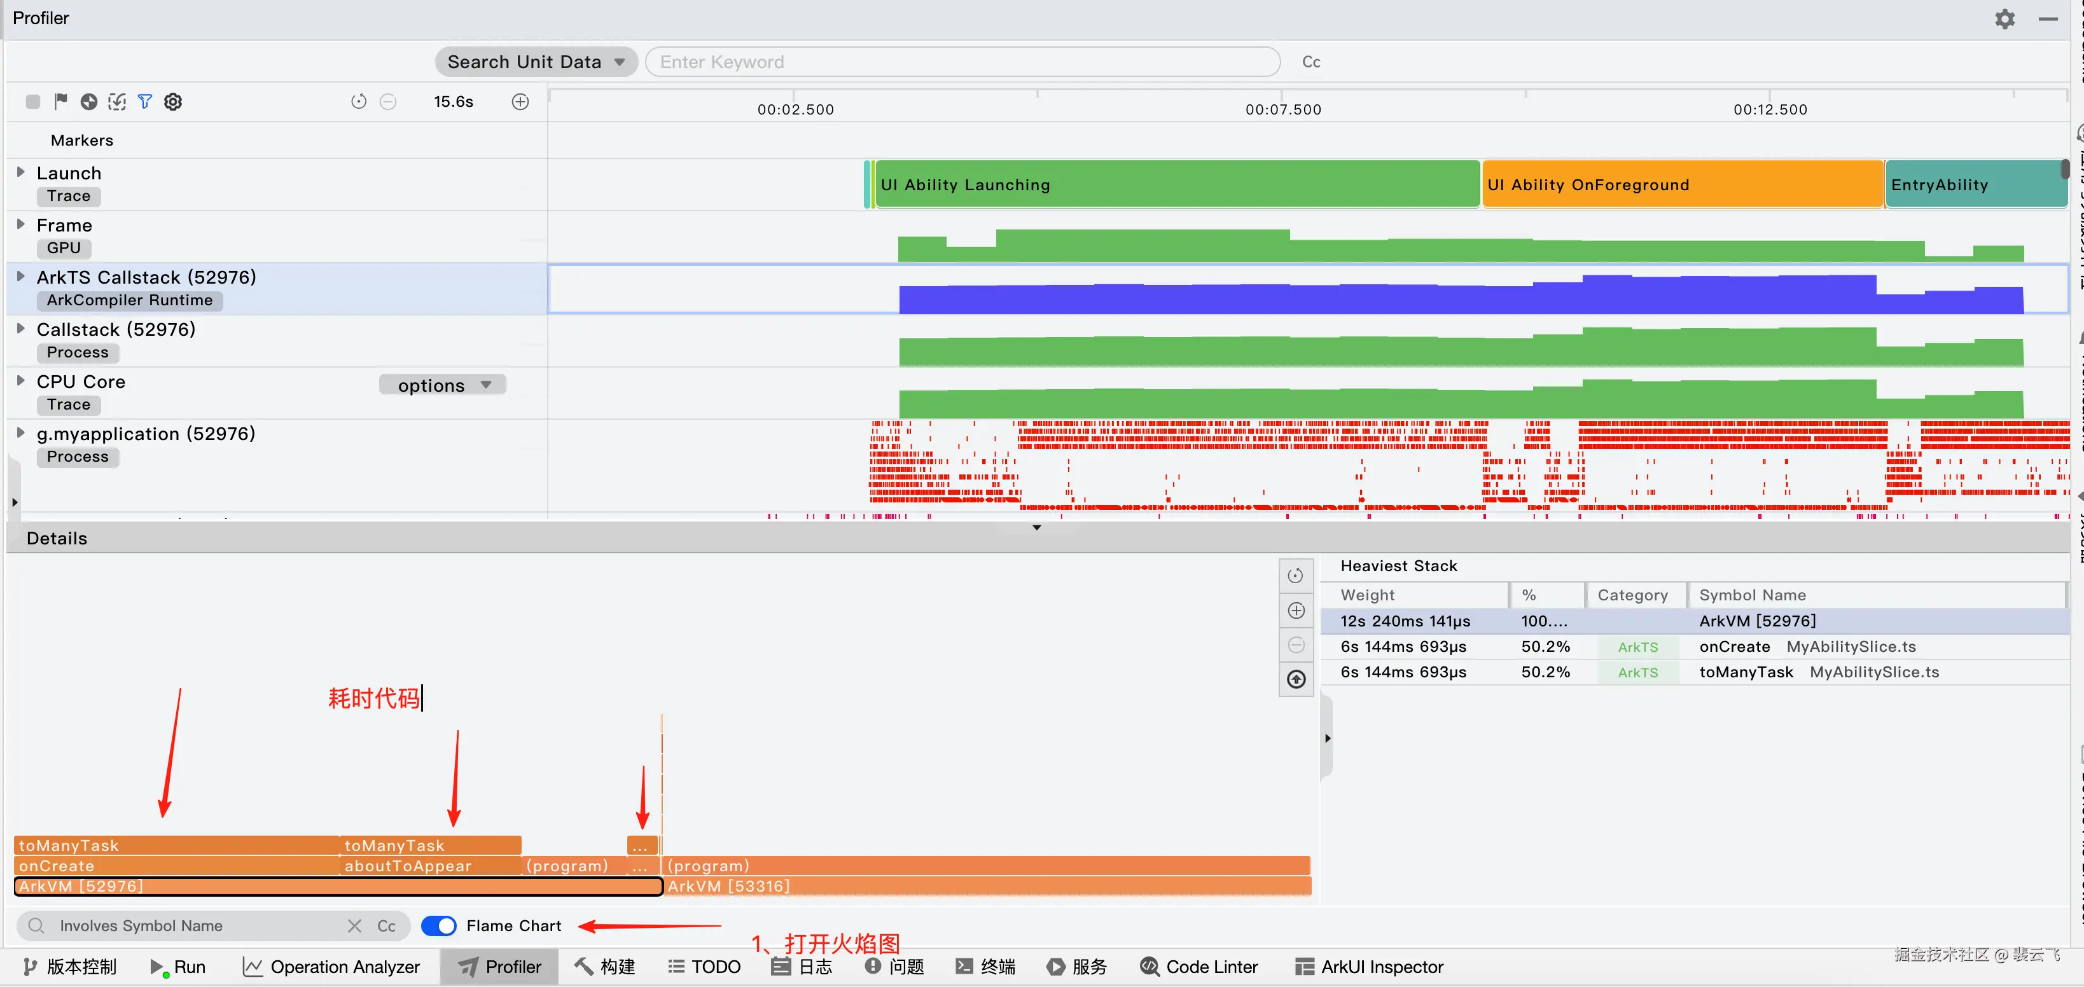Expand the ArkTS Callstack row
The image size is (2084, 987).
[x=21, y=277]
